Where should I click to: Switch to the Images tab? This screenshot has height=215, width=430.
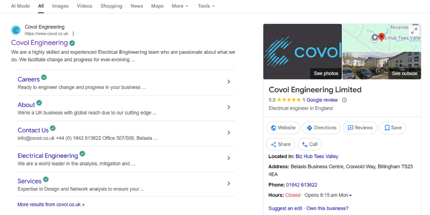(60, 6)
